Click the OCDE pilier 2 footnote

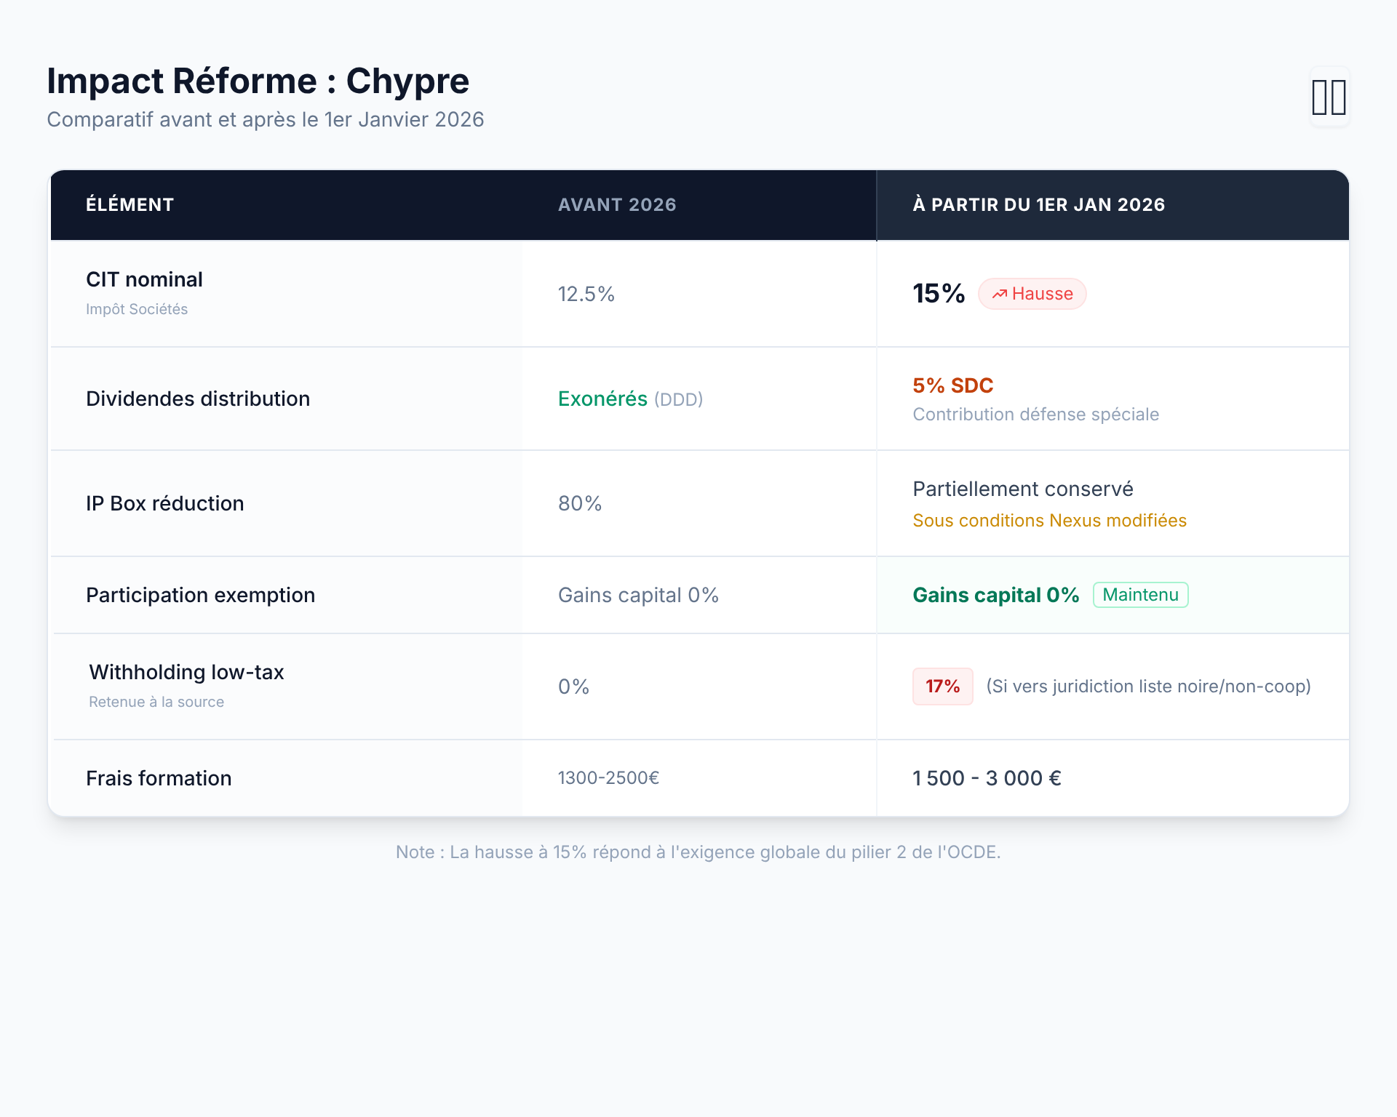coord(698,852)
